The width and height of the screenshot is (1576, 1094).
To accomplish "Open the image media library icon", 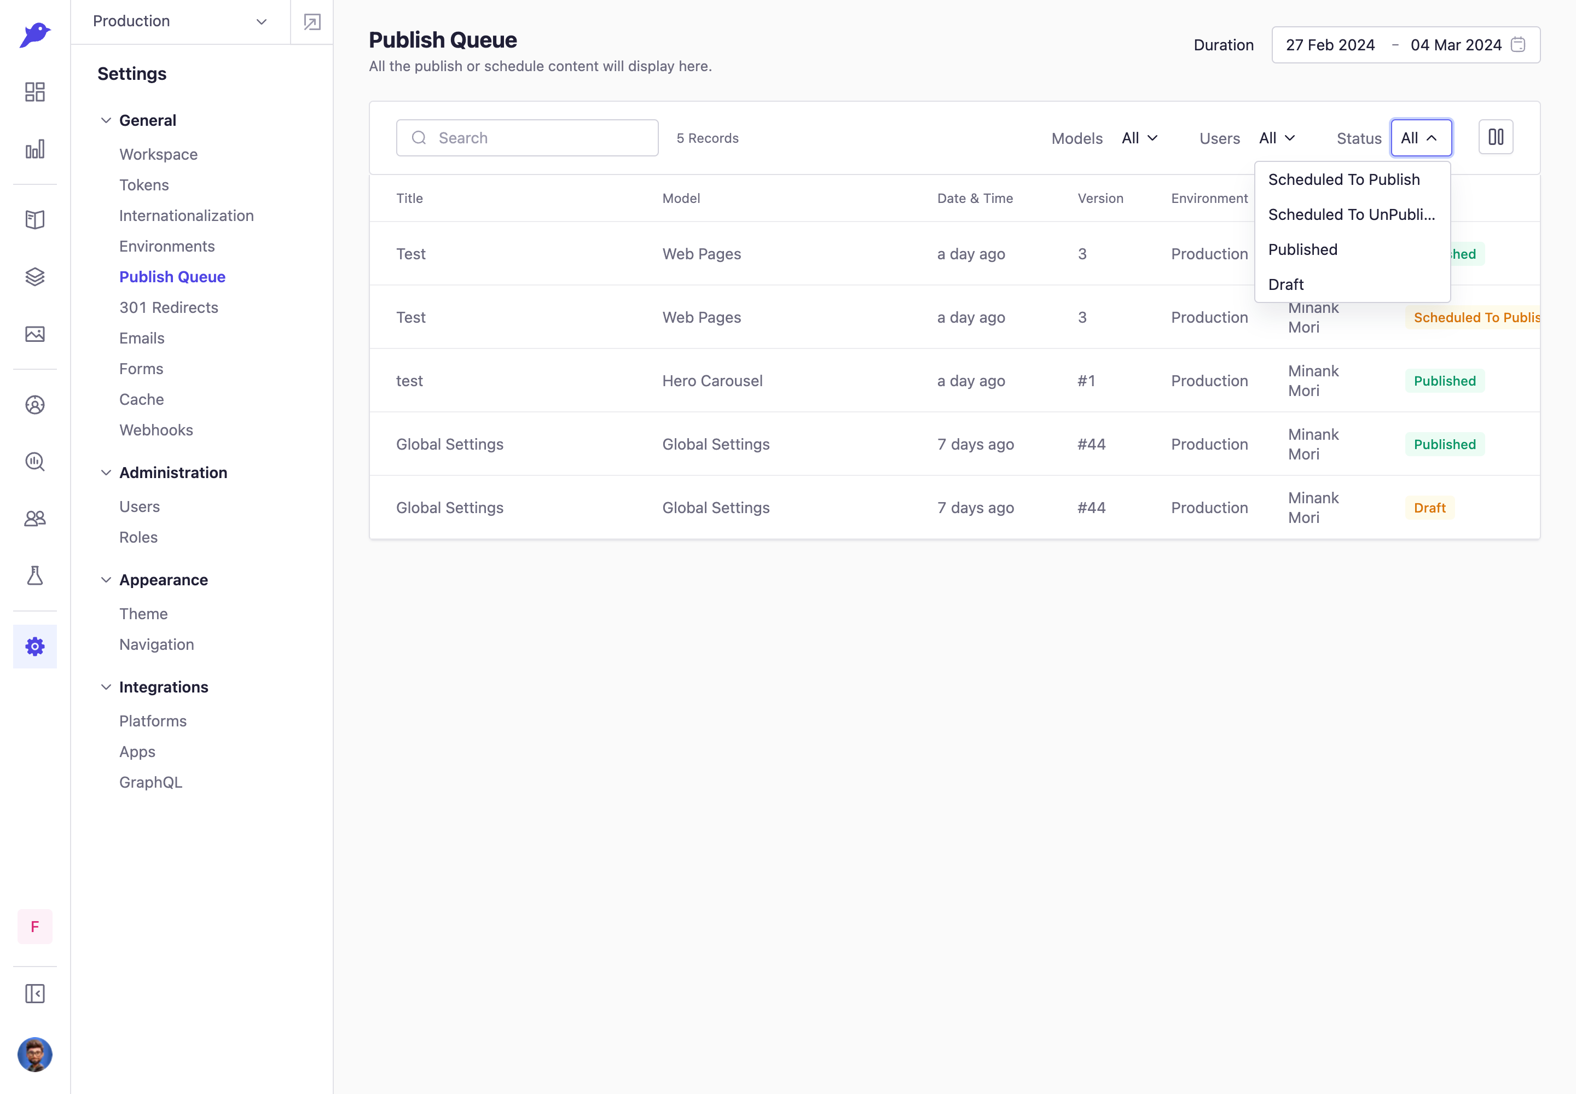I will (x=35, y=334).
